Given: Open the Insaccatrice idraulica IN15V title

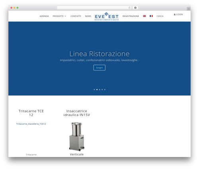Looking at the screenshot, I should click(x=77, y=113).
